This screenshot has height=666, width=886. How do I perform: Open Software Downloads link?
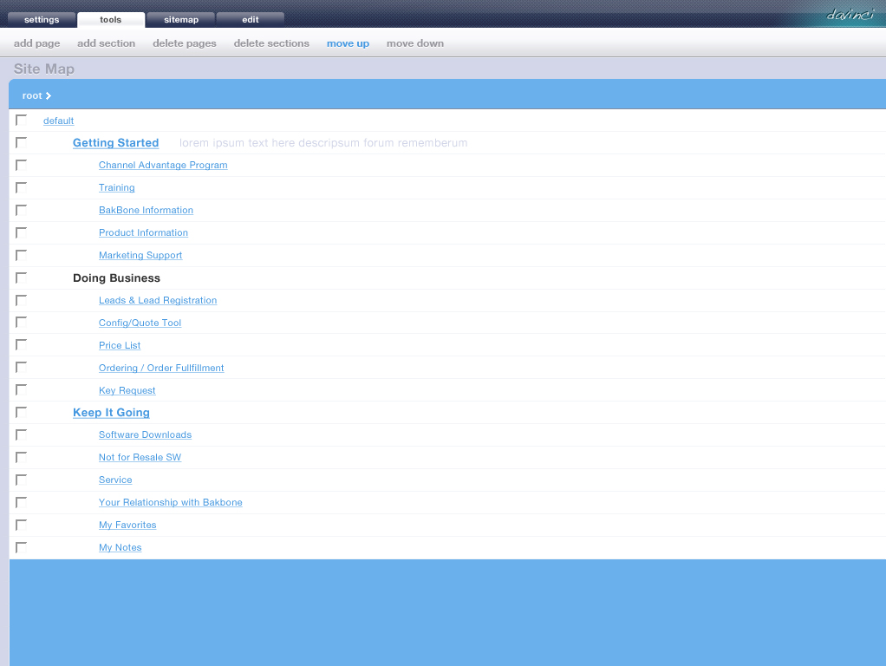click(x=146, y=434)
